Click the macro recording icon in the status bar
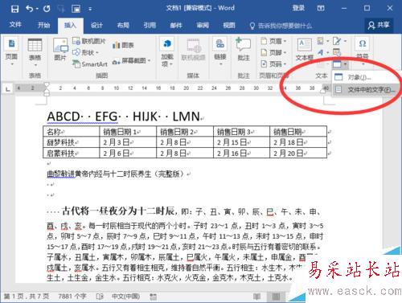This screenshot has height=303, width=402. [154, 297]
